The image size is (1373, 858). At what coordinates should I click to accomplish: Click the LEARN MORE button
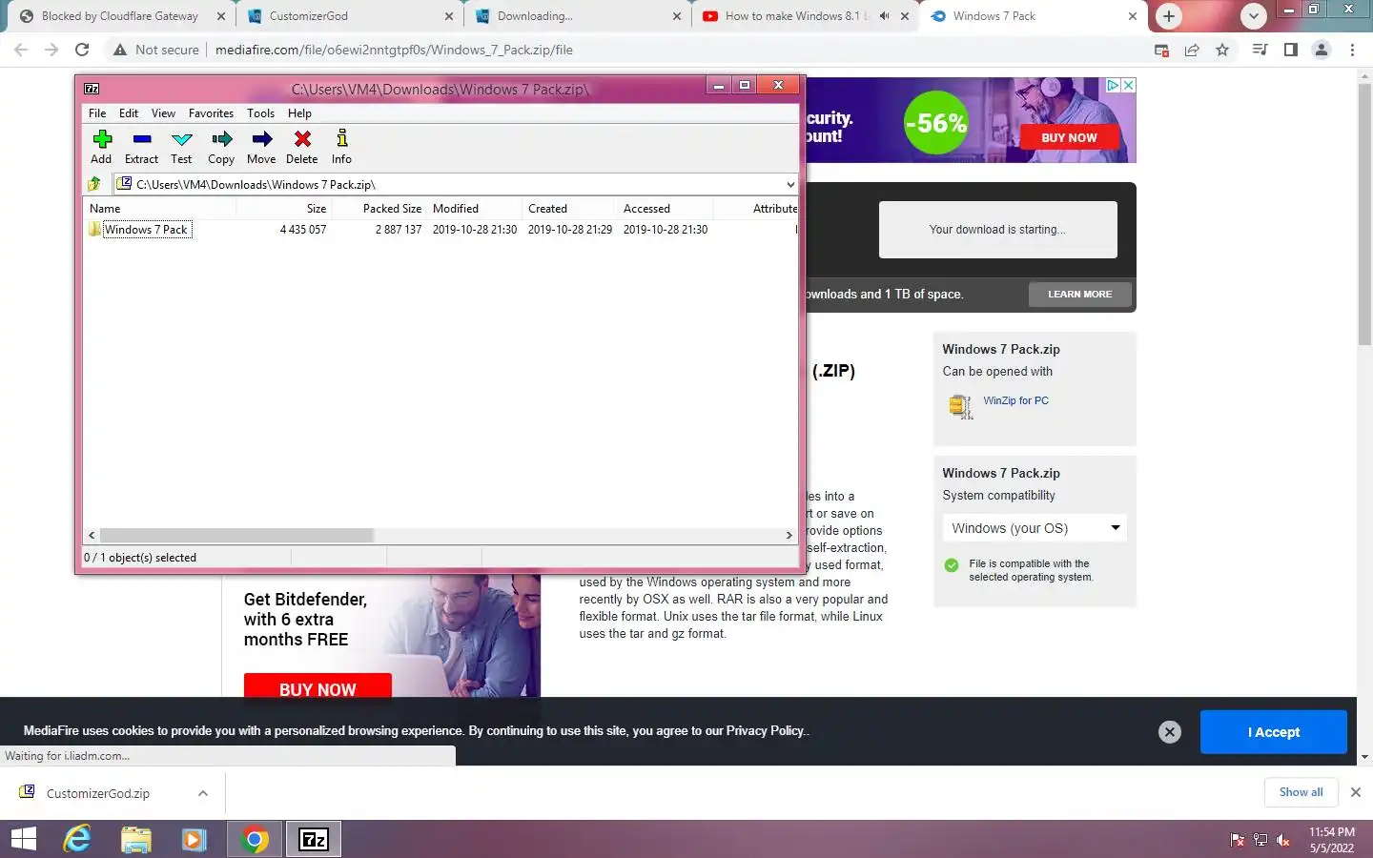(x=1080, y=295)
